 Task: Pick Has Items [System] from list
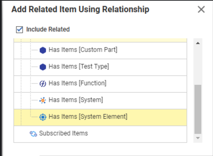point(76,100)
